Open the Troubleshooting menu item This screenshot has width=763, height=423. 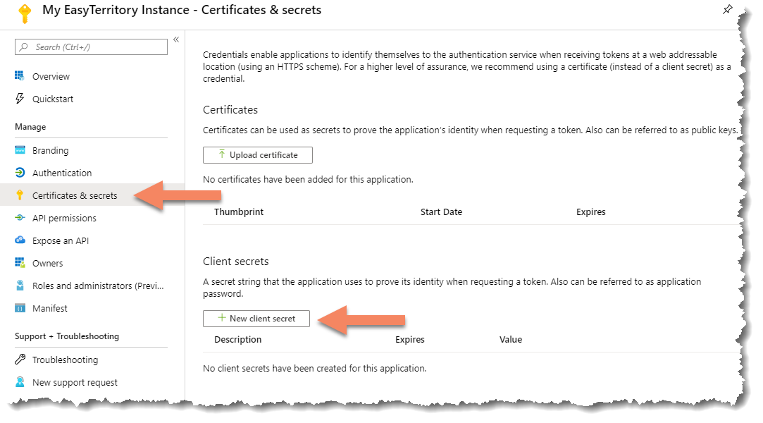65,360
